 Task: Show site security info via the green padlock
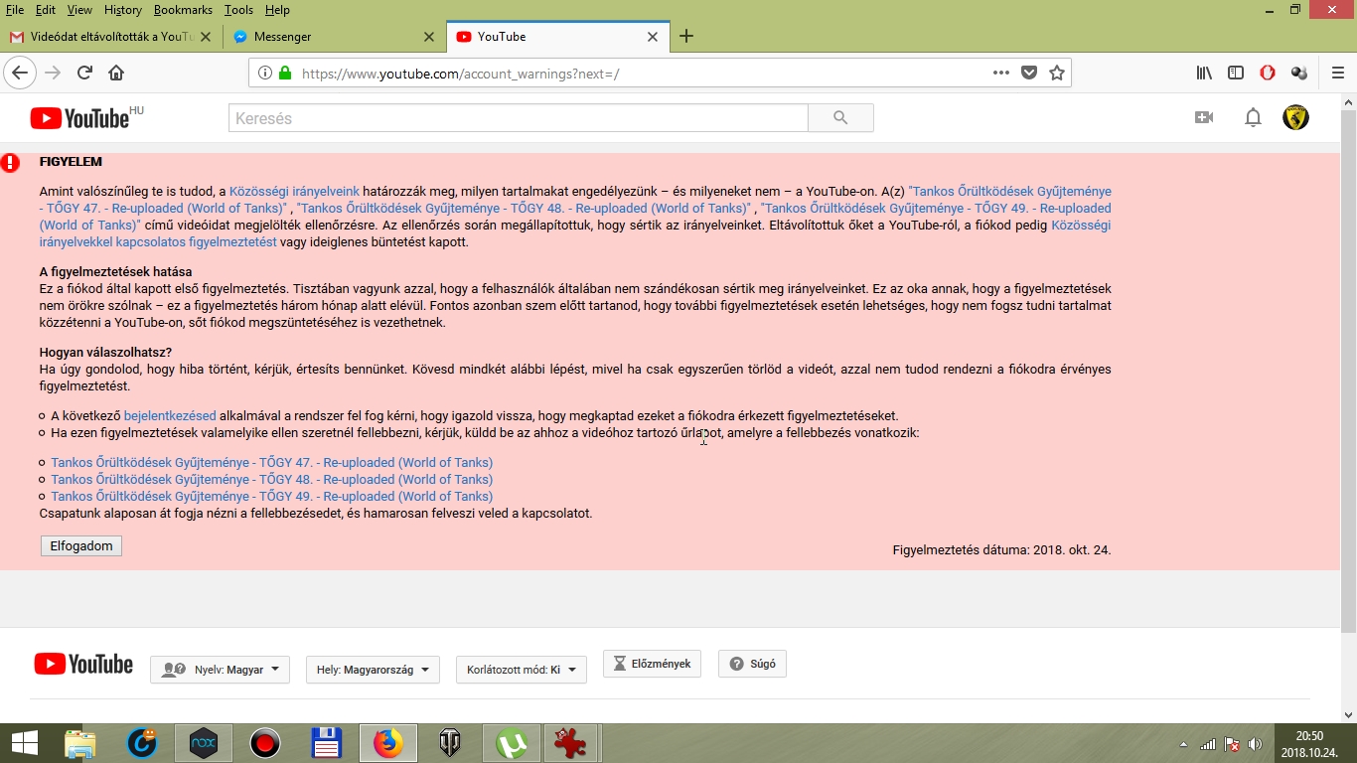click(x=285, y=73)
